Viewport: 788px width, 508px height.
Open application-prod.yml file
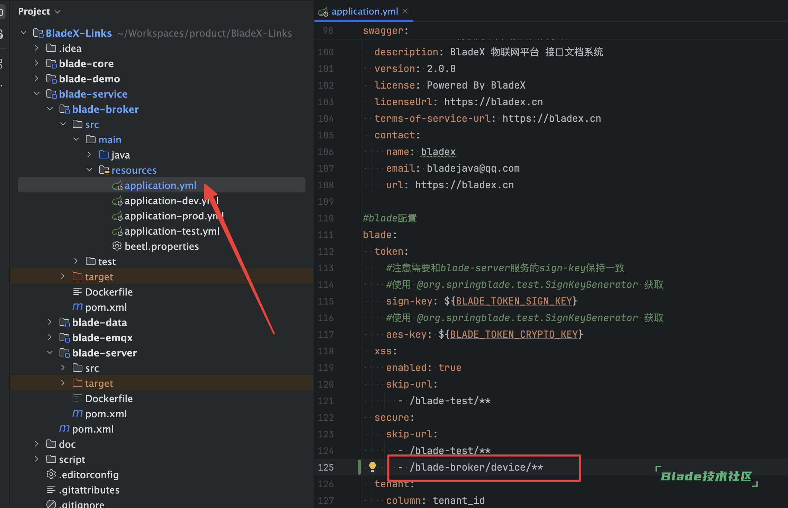tap(174, 216)
